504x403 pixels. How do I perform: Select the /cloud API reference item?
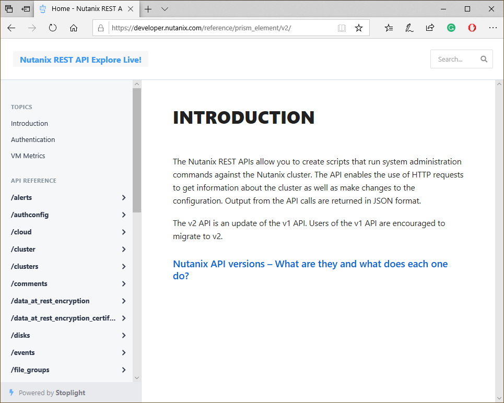21,232
